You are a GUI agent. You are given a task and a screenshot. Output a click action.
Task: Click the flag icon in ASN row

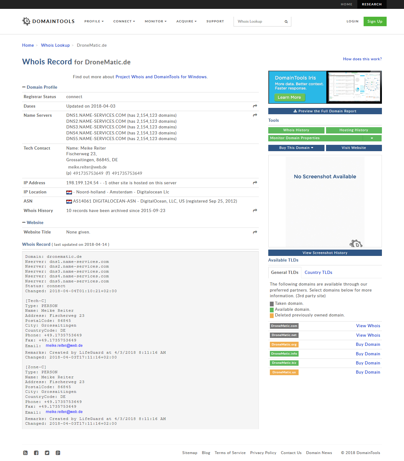pos(69,201)
